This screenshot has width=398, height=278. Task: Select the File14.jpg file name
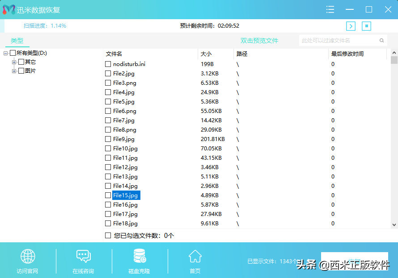[x=125, y=186]
